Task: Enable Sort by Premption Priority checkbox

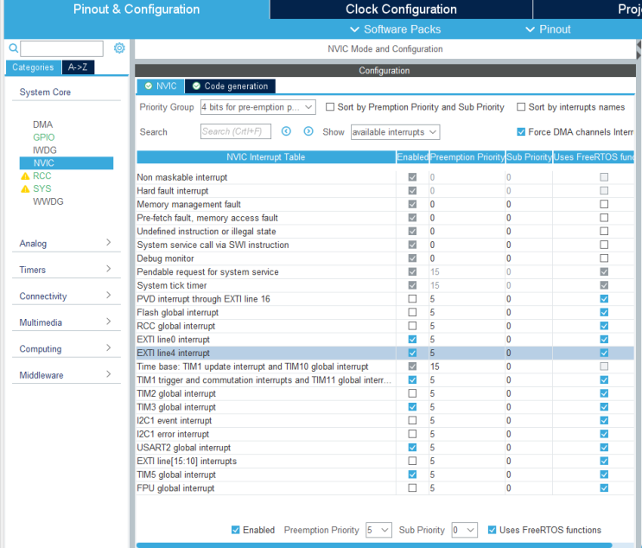Action: (330, 107)
